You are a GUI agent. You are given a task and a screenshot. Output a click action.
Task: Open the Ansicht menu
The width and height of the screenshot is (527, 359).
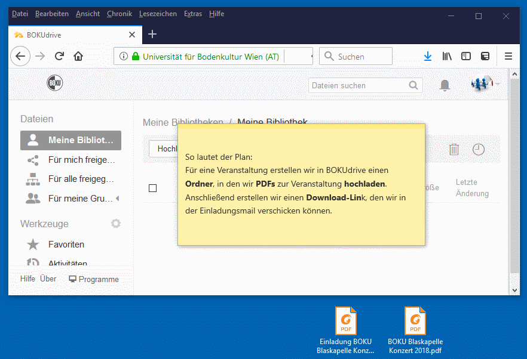(88, 14)
